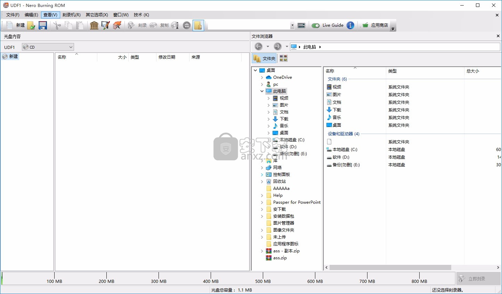Click the Cut scissors icon
Viewport: 502px width, 294px height.
pyautogui.click(x=57, y=25)
